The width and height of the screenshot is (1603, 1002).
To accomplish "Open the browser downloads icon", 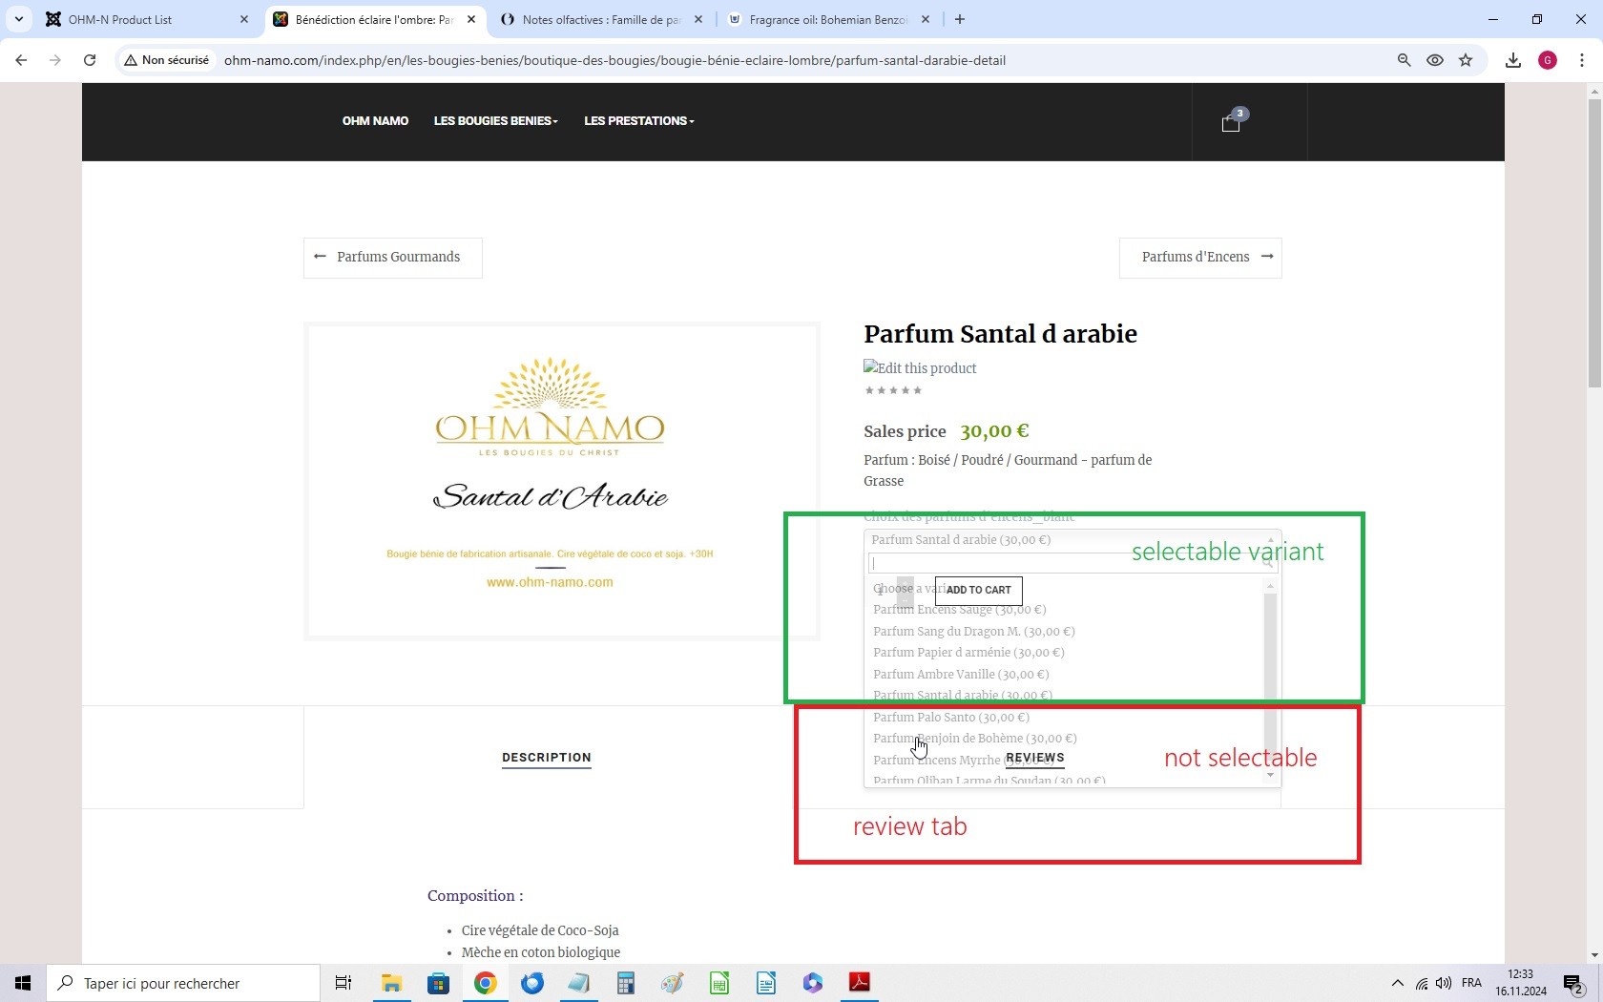I will [1513, 60].
